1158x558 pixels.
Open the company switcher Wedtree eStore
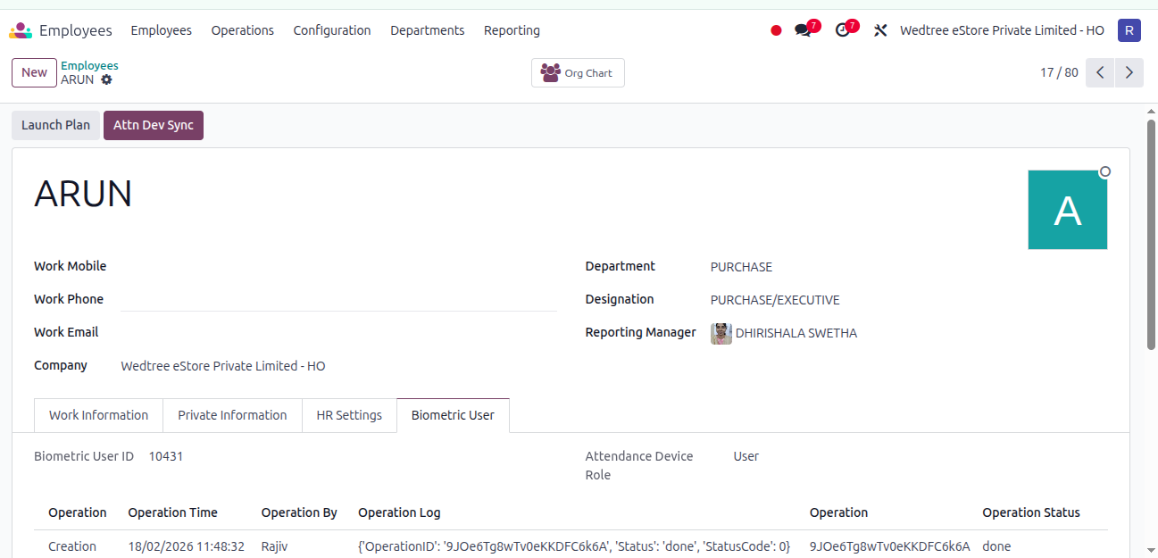click(x=1002, y=30)
